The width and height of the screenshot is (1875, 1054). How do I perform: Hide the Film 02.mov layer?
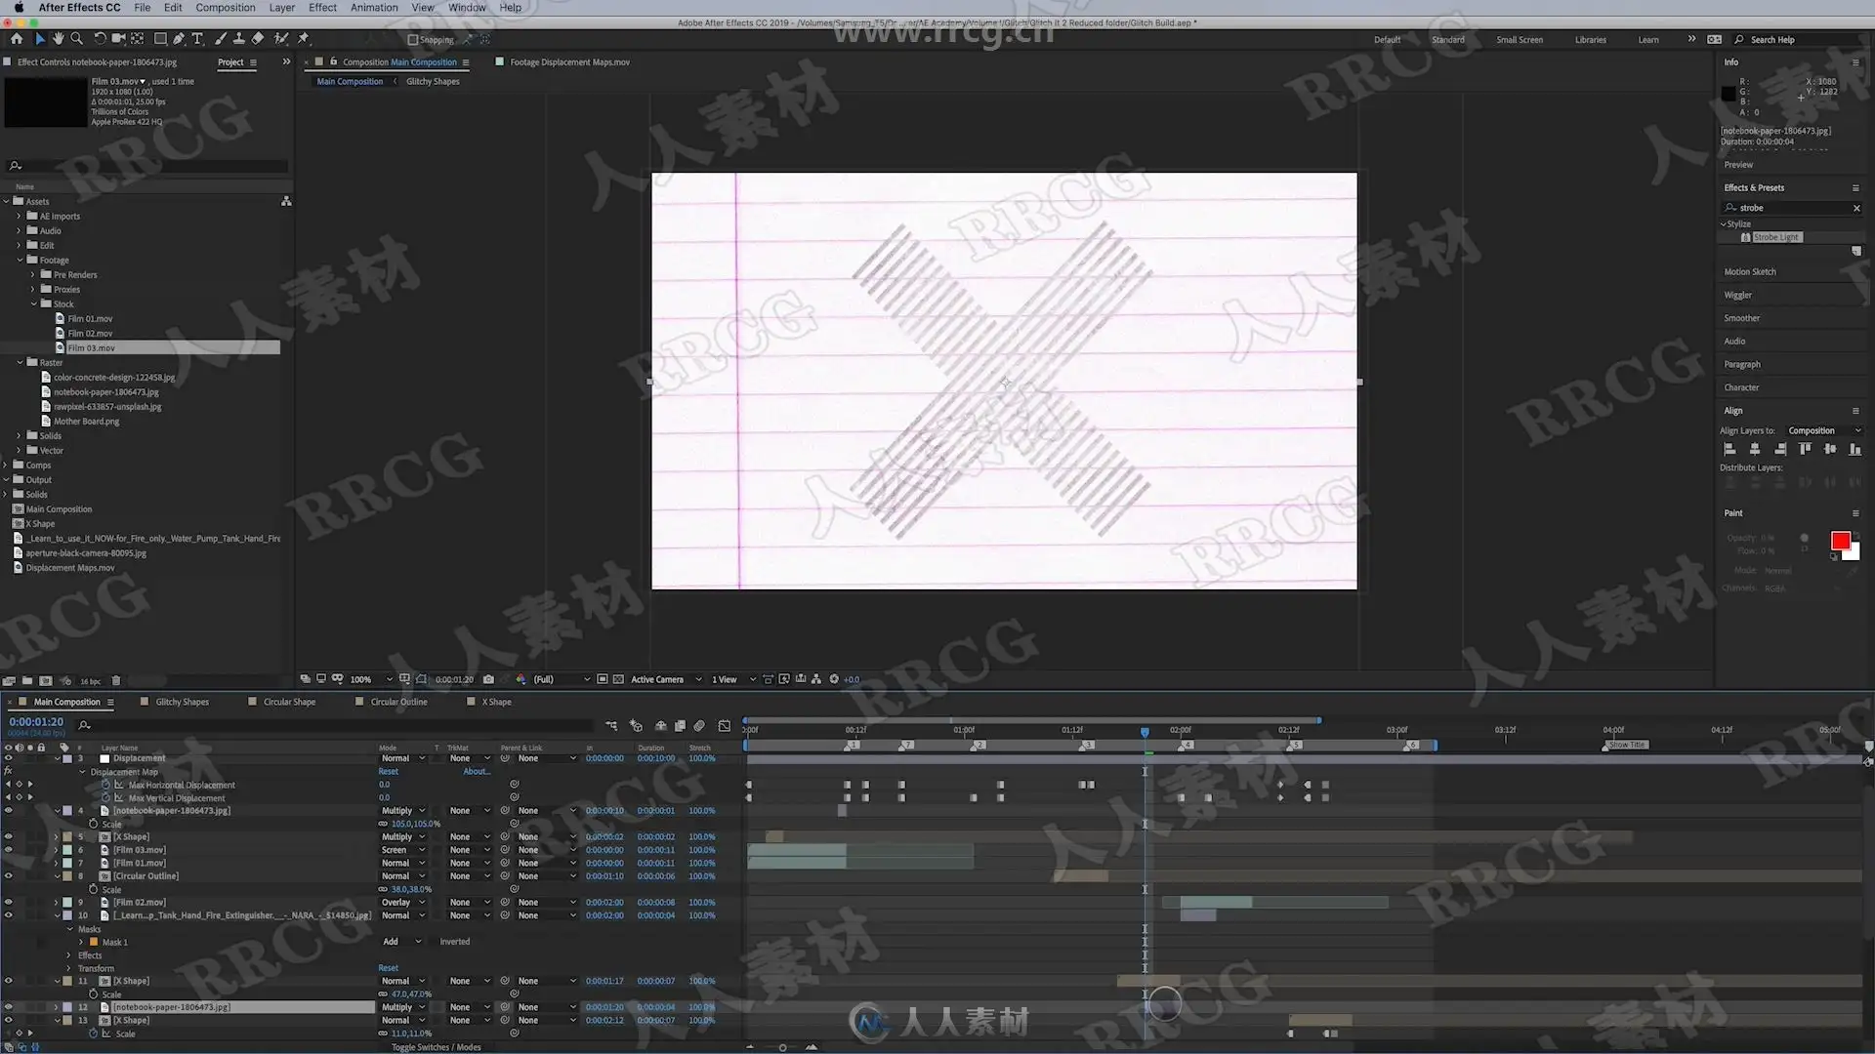point(9,903)
